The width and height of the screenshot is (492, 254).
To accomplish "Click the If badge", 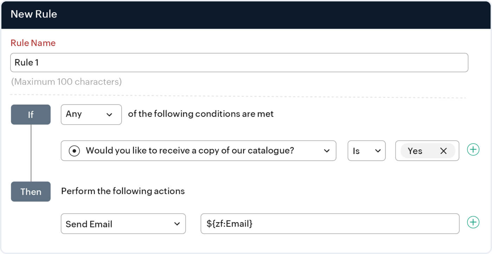I will tap(31, 114).
